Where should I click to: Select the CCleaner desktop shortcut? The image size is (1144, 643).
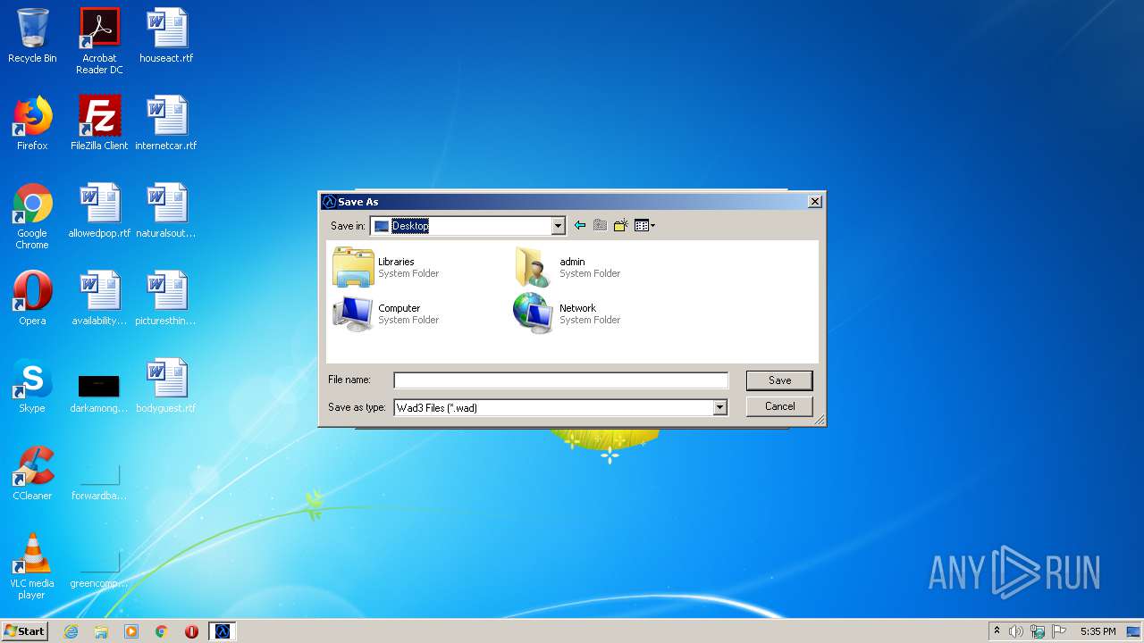point(32,473)
